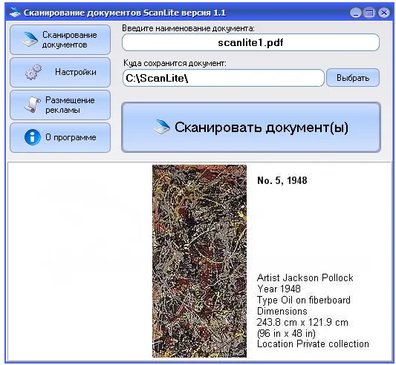Close the ScanLite window
396x365 pixels.
coord(384,13)
